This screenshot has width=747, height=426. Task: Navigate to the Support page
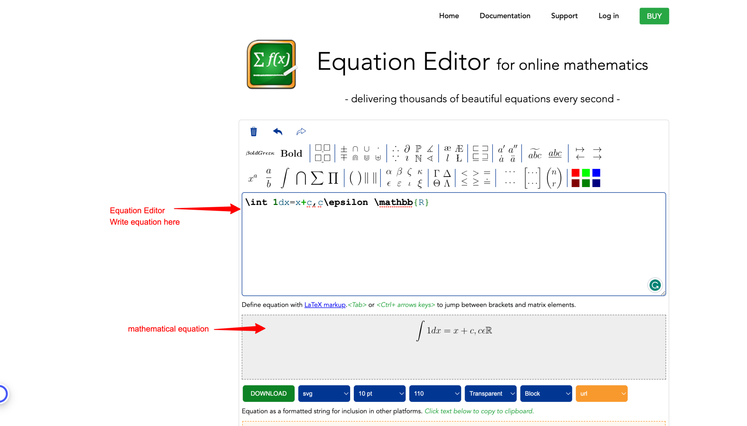click(x=564, y=16)
